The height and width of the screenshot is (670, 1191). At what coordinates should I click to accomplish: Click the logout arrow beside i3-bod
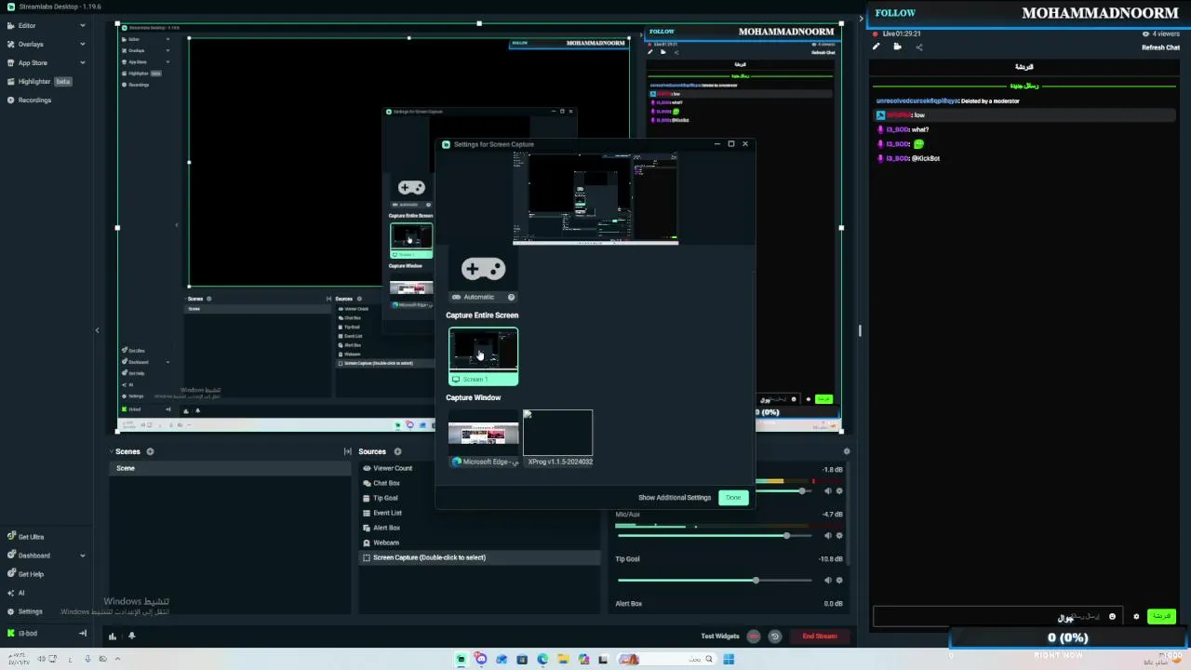point(83,634)
